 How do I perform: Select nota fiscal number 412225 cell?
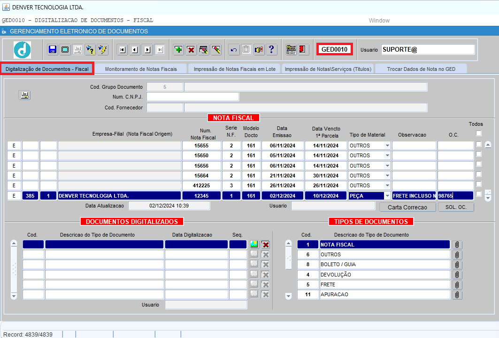pyautogui.click(x=201, y=185)
